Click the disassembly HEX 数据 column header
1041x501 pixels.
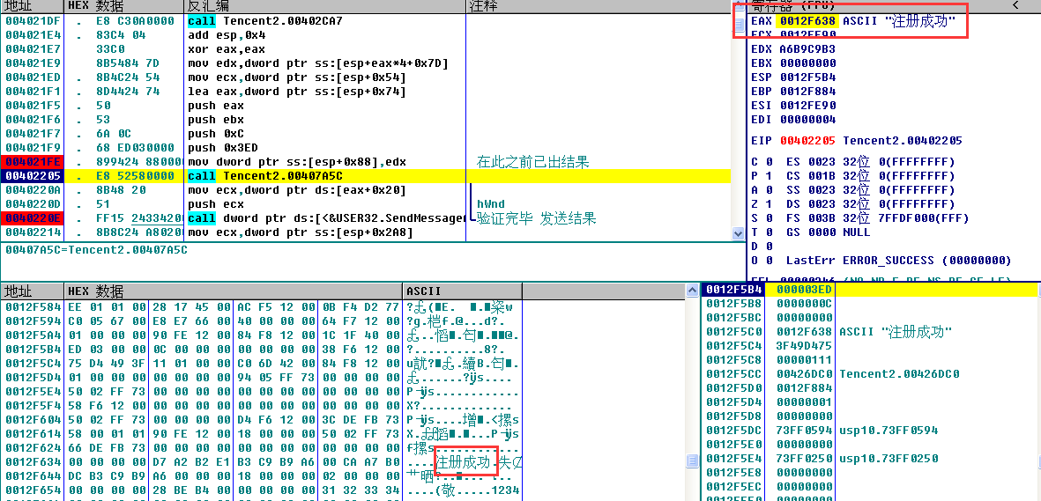click(x=123, y=6)
